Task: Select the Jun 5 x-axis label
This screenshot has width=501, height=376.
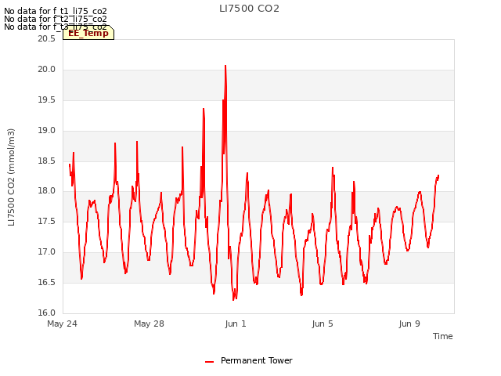Action: click(x=323, y=324)
